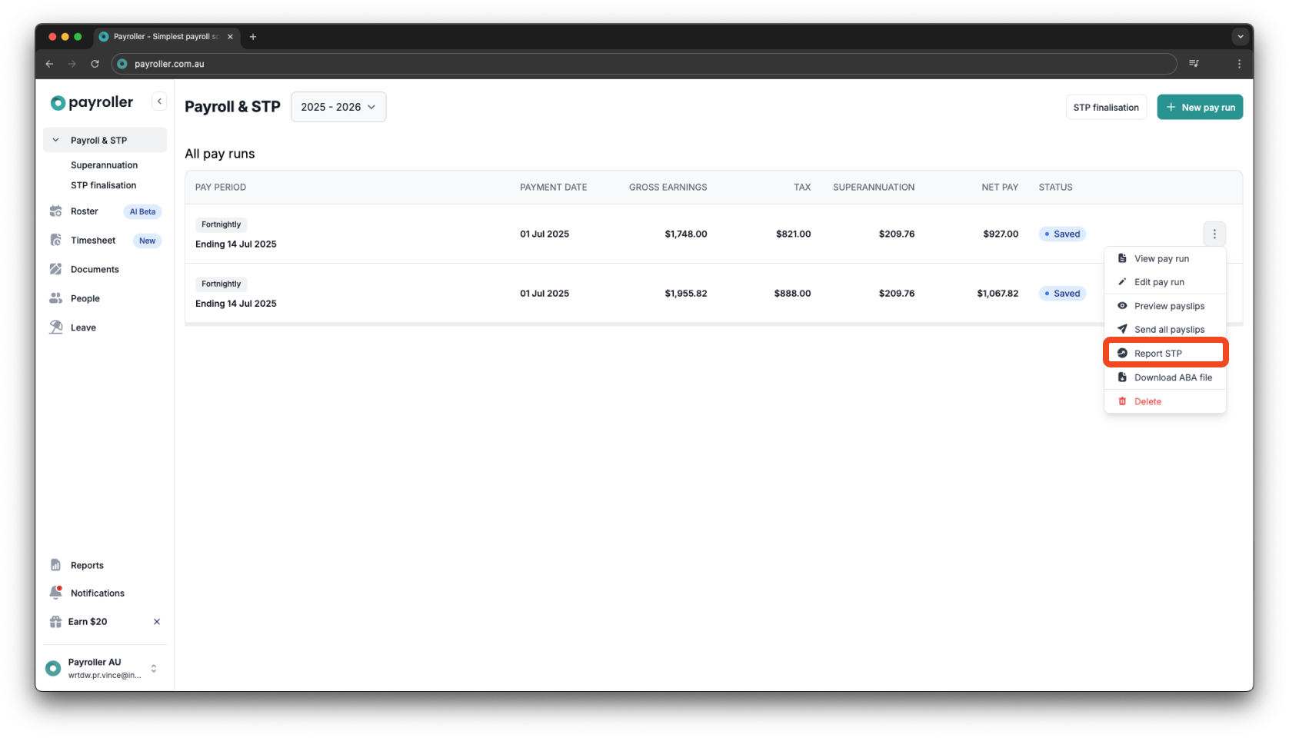Select Report STP menu entry
Screen dimensions: 1289x738
tap(1165, 353)
